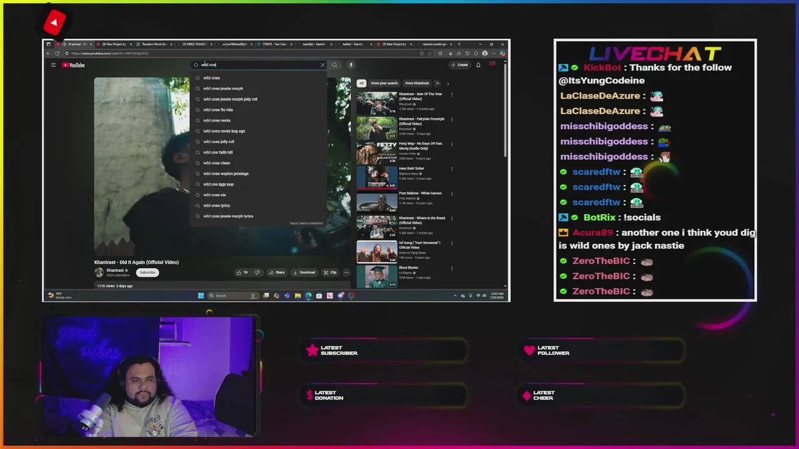Image resolution: width=799 pixels, height=449 pixels.
Task: Open the YouTube notifications bell
Action: tap(478, 65)
